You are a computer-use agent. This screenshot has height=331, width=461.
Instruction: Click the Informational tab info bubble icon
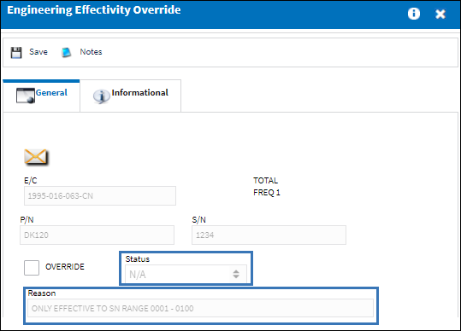102,96
